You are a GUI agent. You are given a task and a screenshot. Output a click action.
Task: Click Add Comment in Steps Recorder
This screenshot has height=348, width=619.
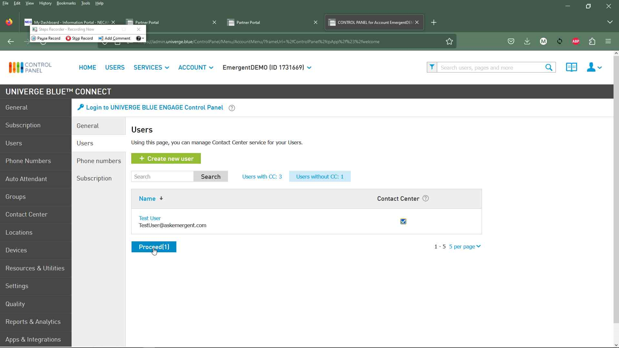pyautogui.click(x=114, y=38)
